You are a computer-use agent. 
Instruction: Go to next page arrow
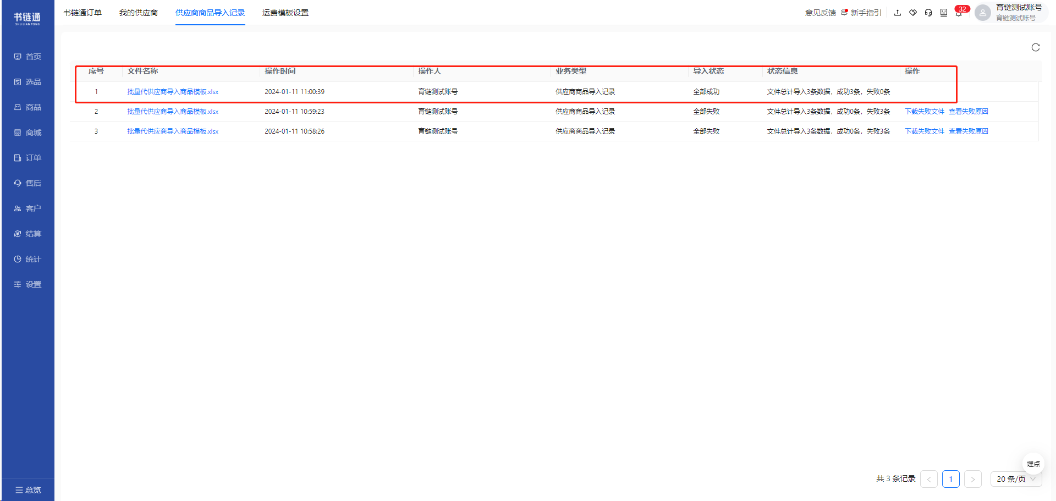972,479
